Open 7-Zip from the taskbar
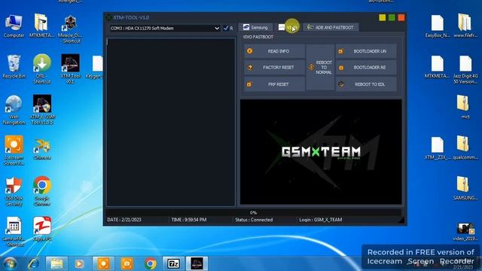The height and width of the screenshot is (271, 482). [x=173, y=263]
